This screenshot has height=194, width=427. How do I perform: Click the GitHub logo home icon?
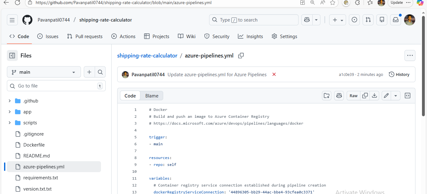point(28,20)
